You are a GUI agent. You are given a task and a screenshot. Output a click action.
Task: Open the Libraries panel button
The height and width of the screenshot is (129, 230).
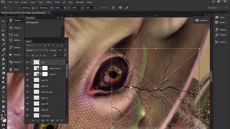[202, 20]
